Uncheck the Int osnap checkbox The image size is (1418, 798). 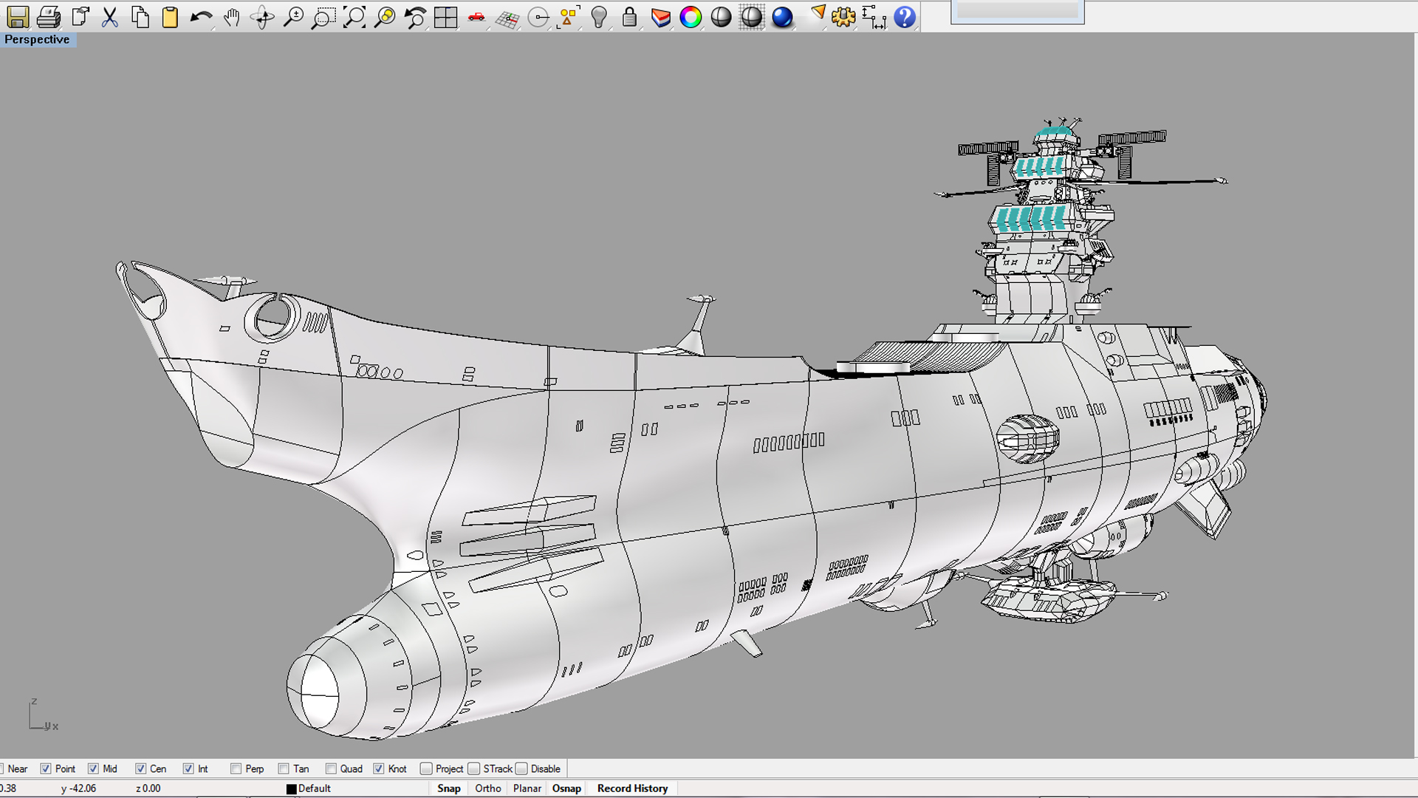click(188, 768)
